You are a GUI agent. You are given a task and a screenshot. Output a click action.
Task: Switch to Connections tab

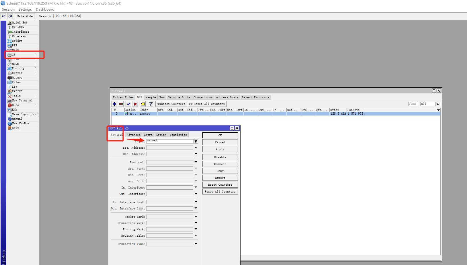tap(203, 97)
